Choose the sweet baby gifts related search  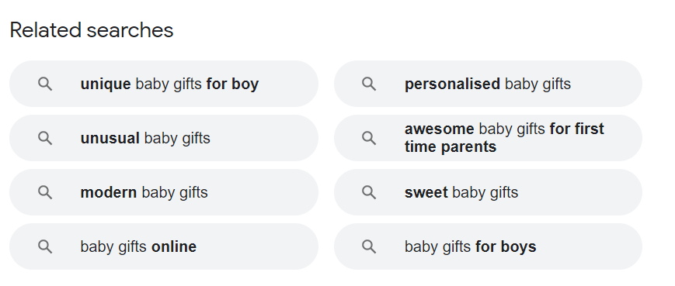click(488, 192)
